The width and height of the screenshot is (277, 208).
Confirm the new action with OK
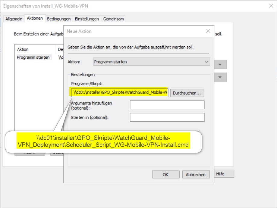click(x=166, y=175)
